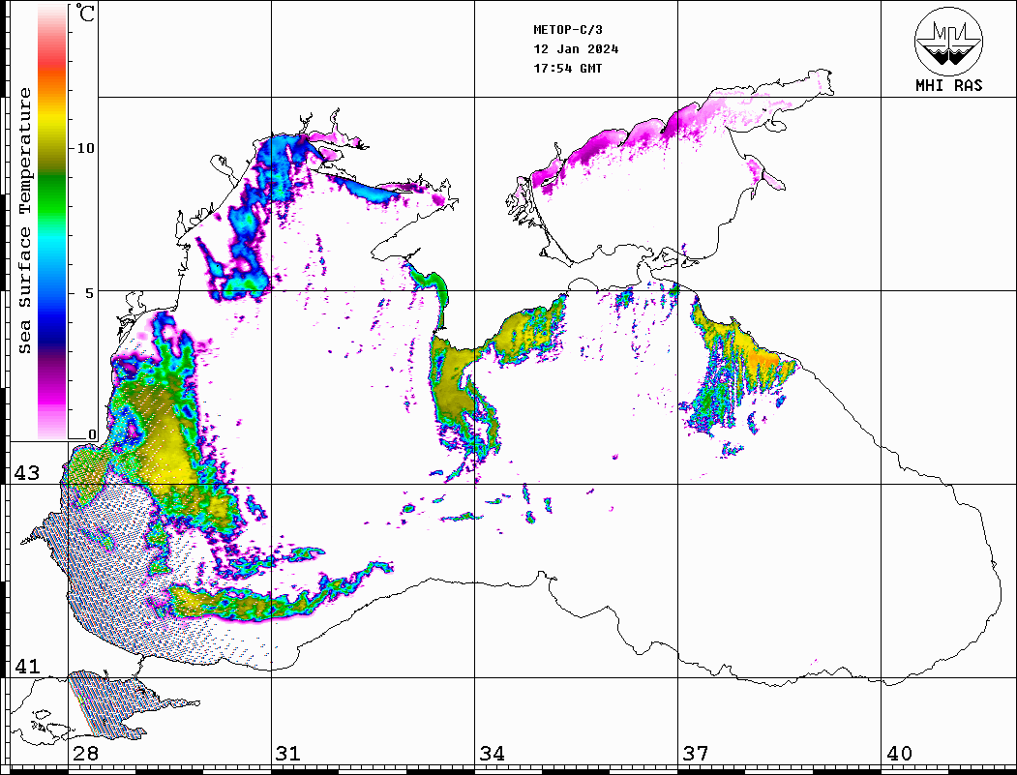This screenshot has width=1017, height=775.
Task: Click the '17:54 GMT' time text
Action: point(568,68)
